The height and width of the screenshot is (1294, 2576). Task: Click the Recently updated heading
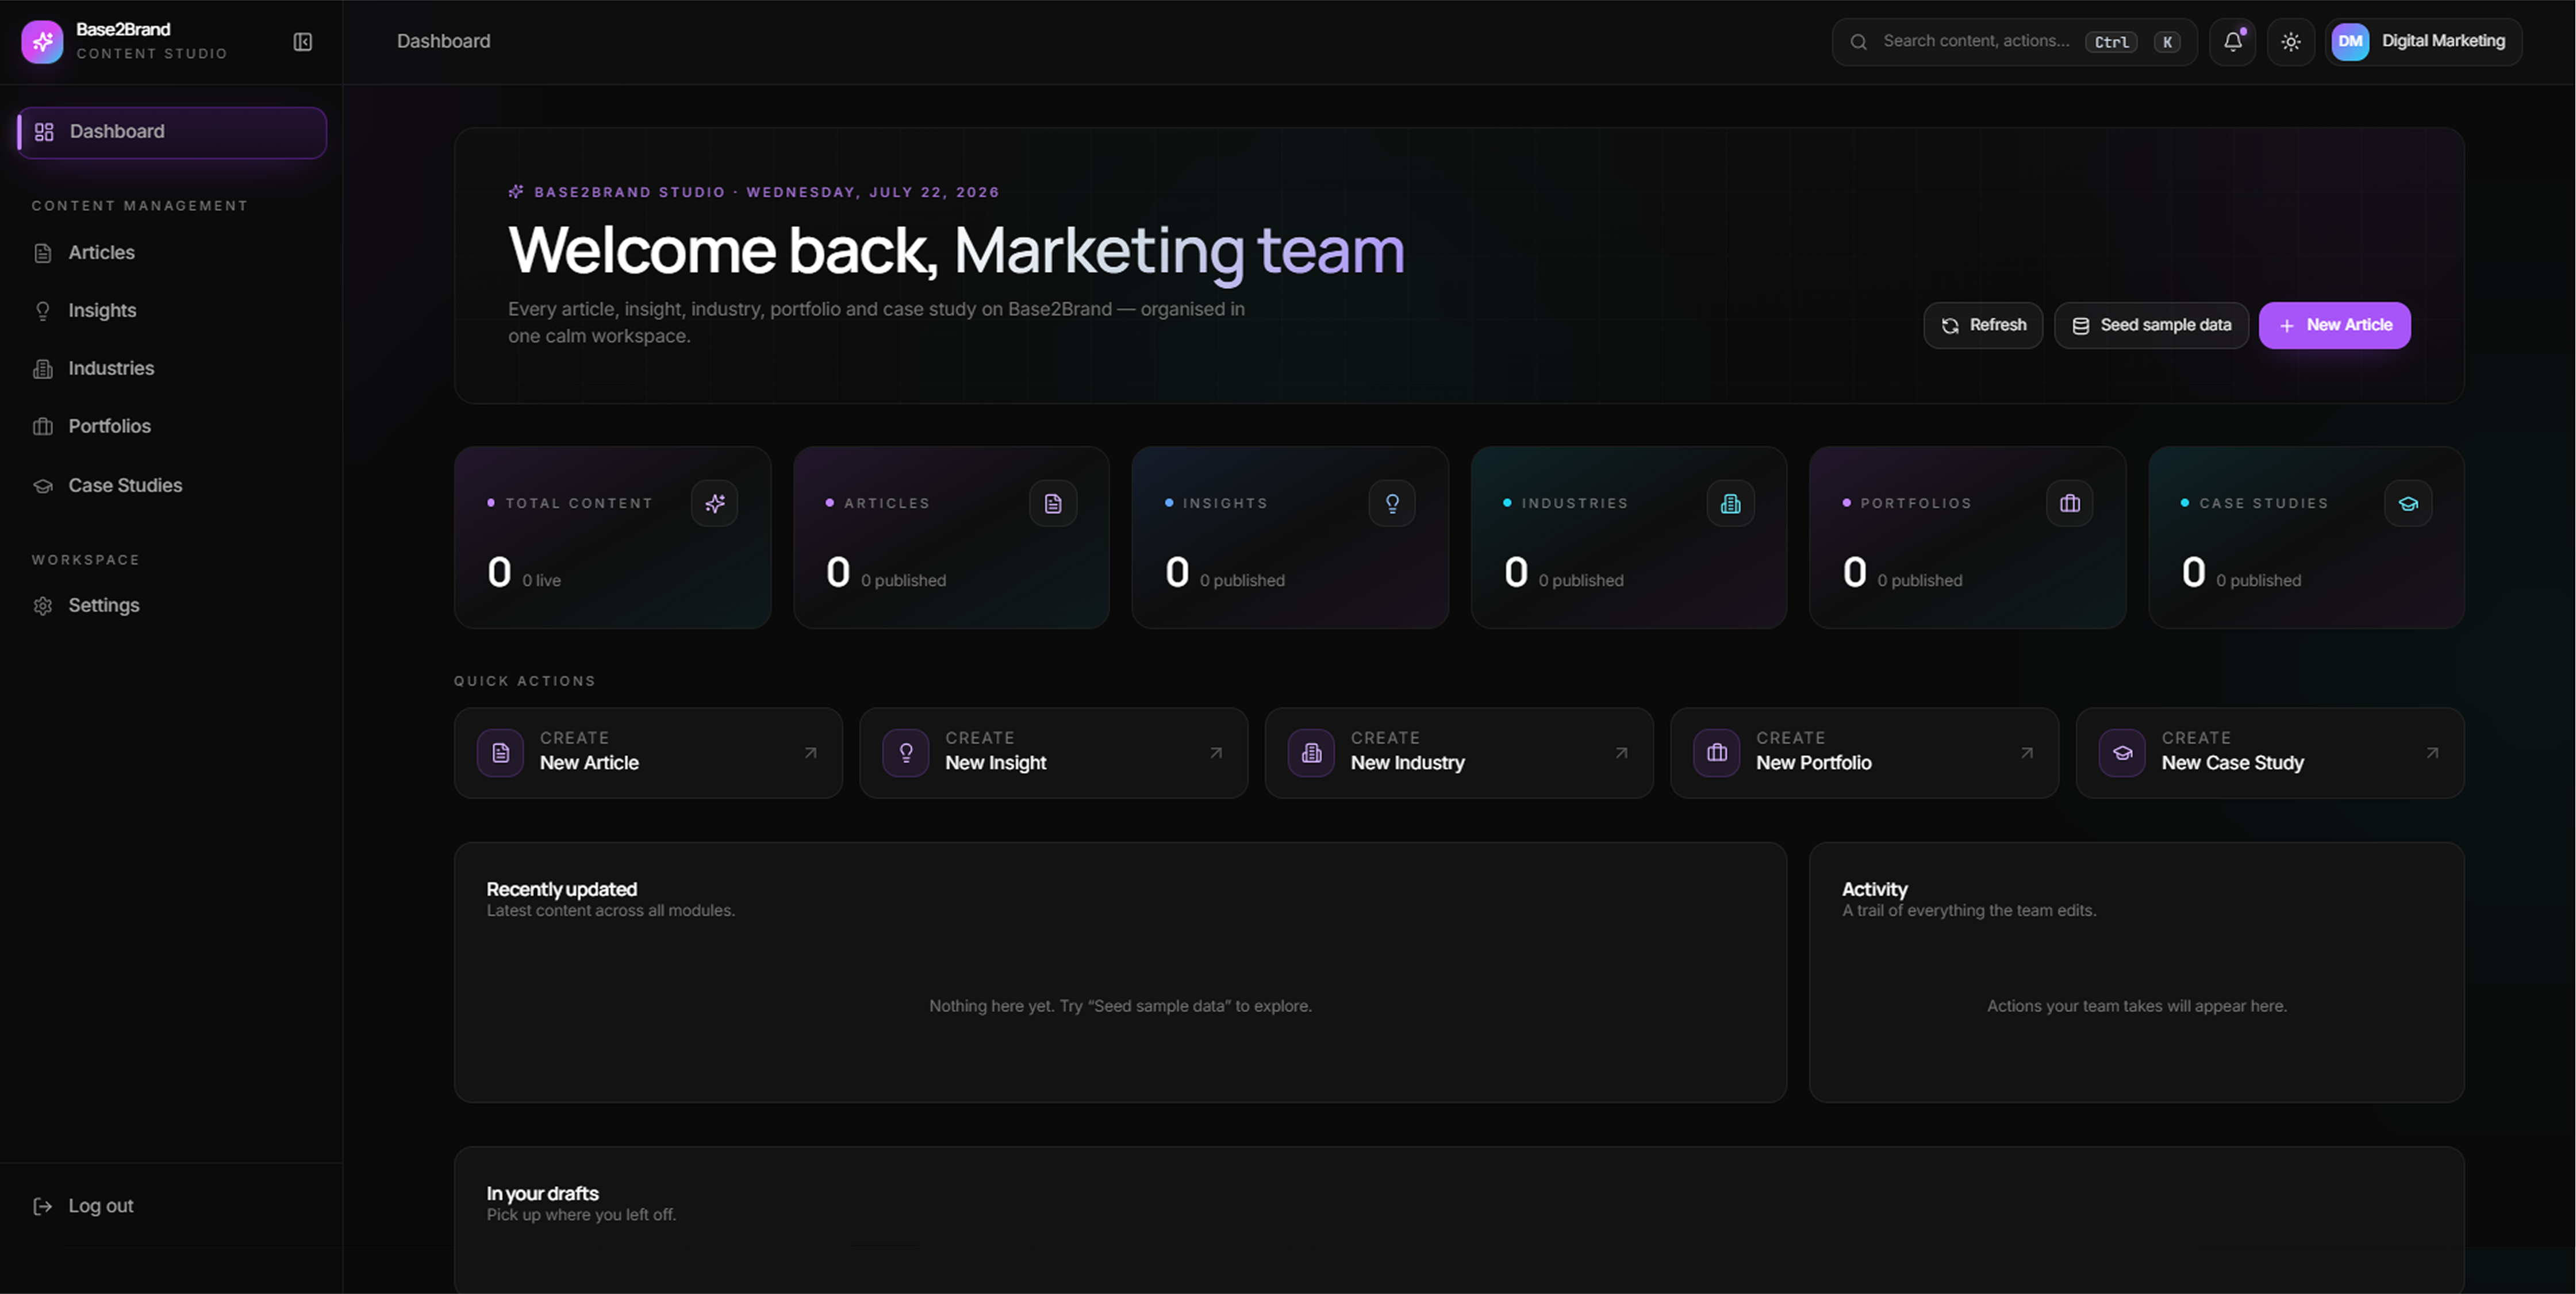[561, 889]
